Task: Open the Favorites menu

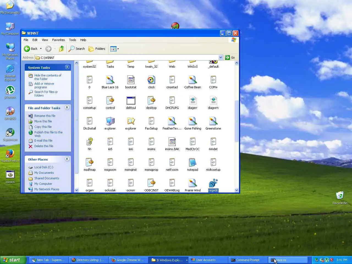Action: [x=59, y=40]
